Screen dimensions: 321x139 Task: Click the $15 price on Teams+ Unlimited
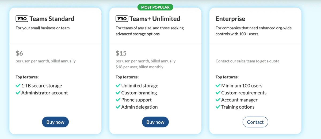(121, 53)
